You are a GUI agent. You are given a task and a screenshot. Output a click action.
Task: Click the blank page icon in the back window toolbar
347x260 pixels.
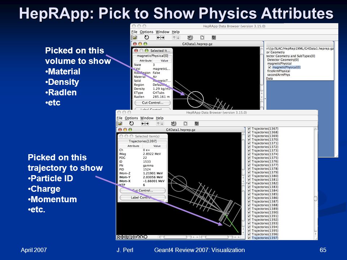pos(202,38)
